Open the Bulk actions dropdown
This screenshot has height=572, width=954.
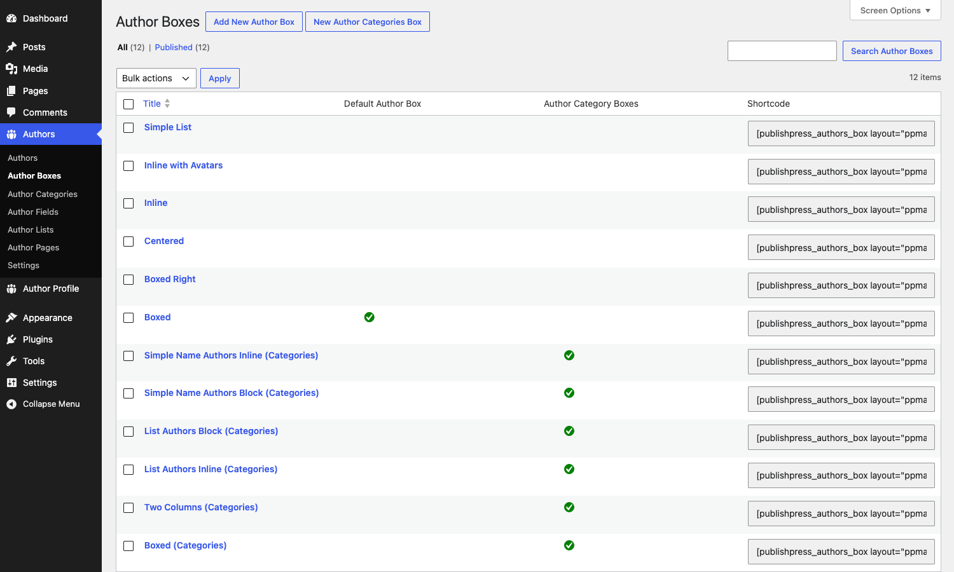[x=156, y=78]
